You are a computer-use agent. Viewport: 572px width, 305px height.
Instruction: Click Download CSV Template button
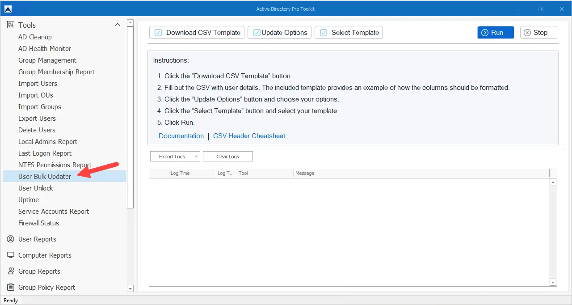197,33
